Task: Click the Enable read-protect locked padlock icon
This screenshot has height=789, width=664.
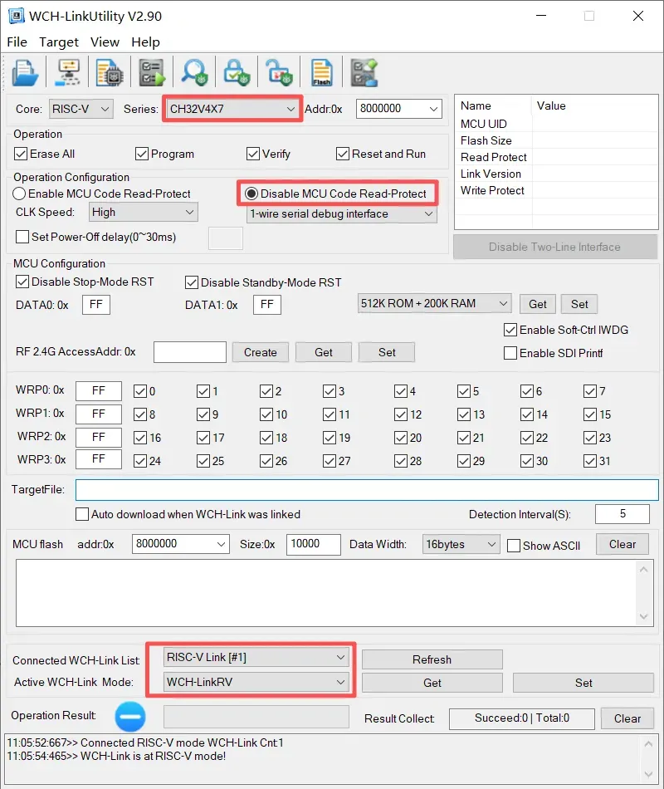Action: [x=237, y=73]
